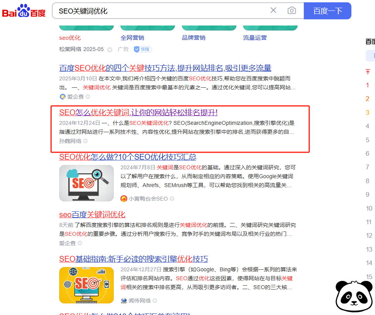Expand the arrow next to 松棠网络 2025-05
This screenshot has width=375, height=315.
pyautogui.click(x=110, y=50)
